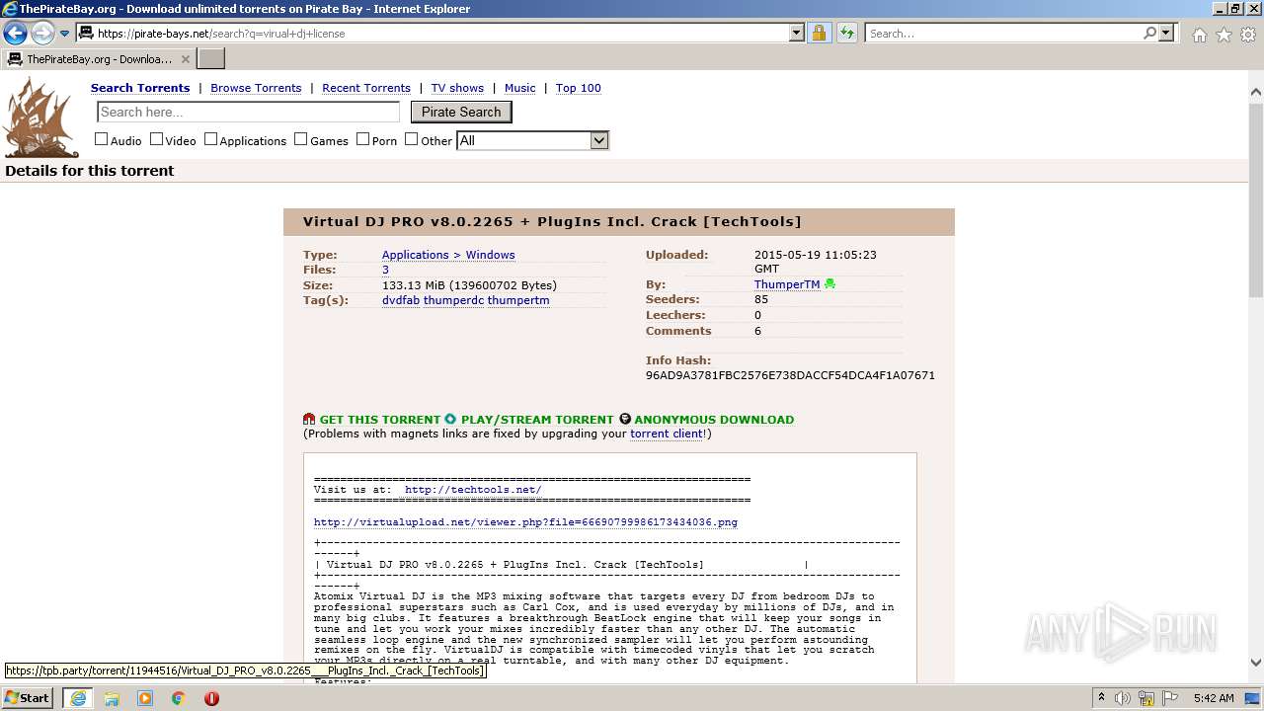1264x711 pixels.
Task: Click the green skull trusted icon
Action: click(x=829, y=284)
